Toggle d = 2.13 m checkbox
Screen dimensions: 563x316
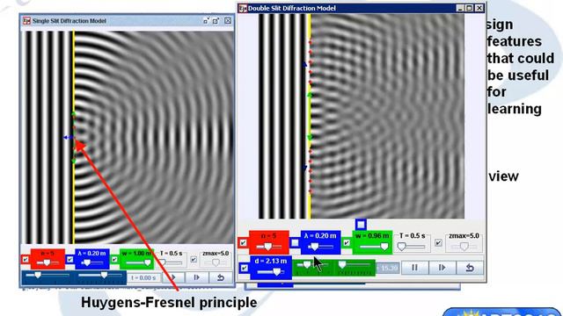[x=245, y=268]
